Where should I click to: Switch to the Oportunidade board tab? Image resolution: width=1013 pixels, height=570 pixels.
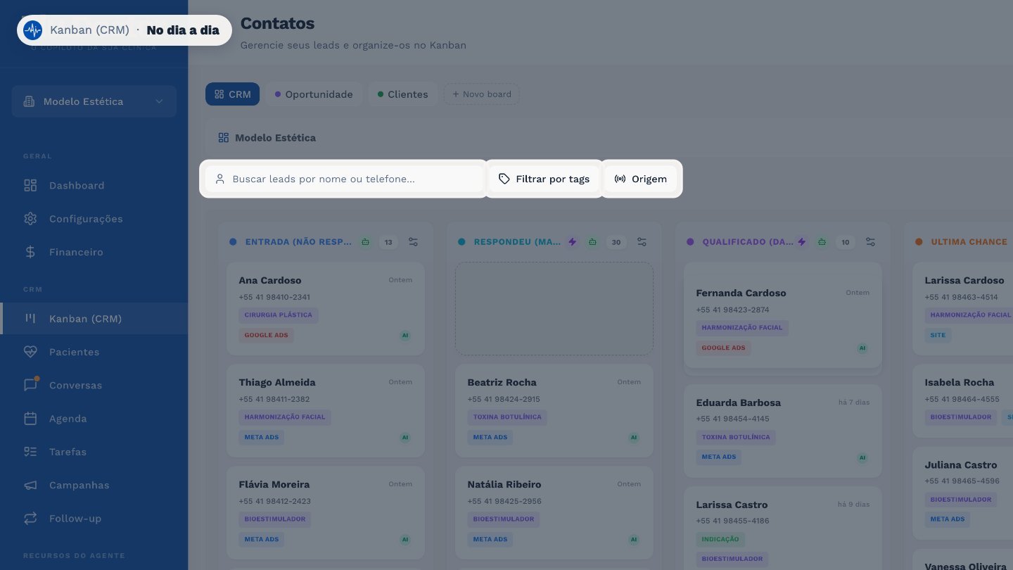click(x=314, y=94)
